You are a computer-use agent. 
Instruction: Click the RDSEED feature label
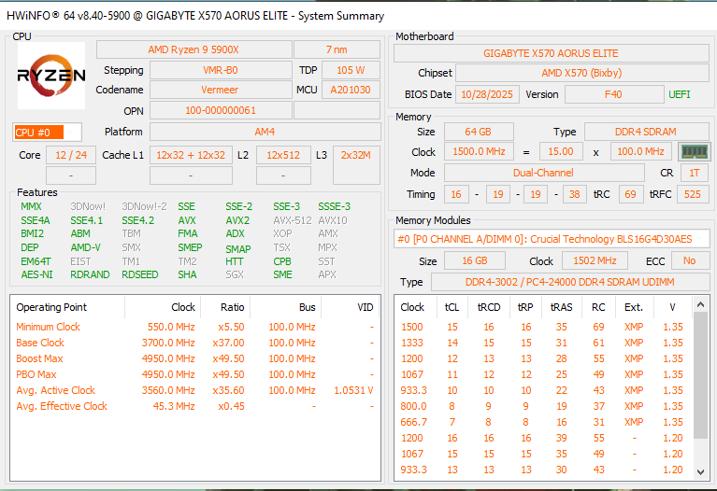pyautogui.click(x=140, y=275)
